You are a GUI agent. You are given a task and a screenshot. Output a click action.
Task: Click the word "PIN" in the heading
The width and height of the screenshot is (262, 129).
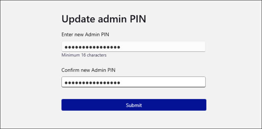137,19
